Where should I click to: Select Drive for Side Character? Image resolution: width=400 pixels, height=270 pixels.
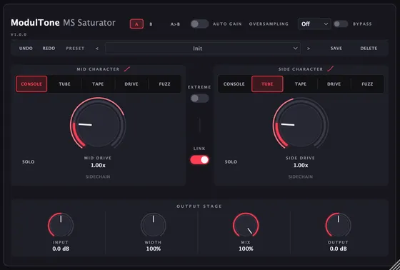click(x=334, y=84)
